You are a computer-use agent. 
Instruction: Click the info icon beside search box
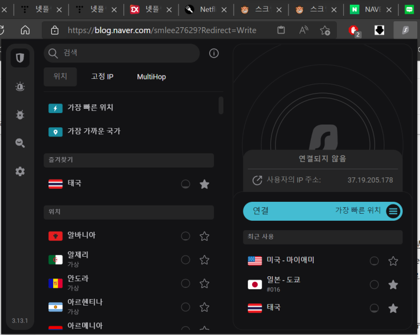coord(214,53)
